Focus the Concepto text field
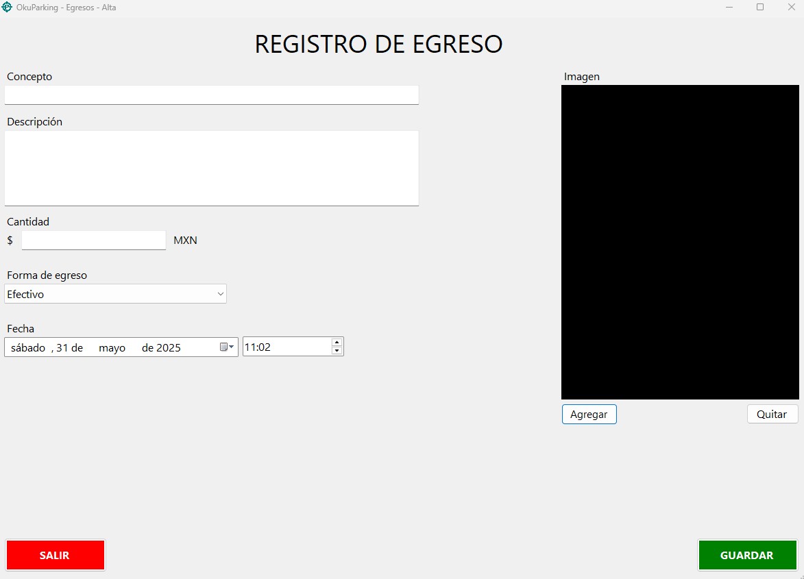The image size is (804, 579). point(211,95)
